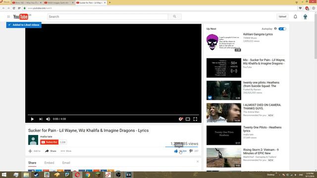The image size is (317, 178).
Task: Open a new browser tab
Action: click(x=110, y=2)
